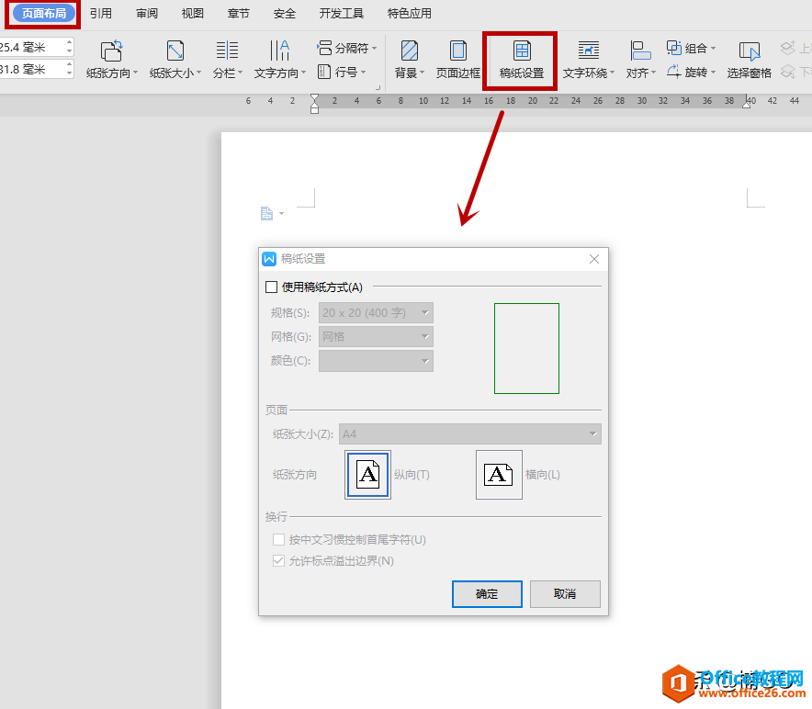Close the 稿纸设置 dialog
The width and height of the screenshot is (812, 709).
pos(594,259)
